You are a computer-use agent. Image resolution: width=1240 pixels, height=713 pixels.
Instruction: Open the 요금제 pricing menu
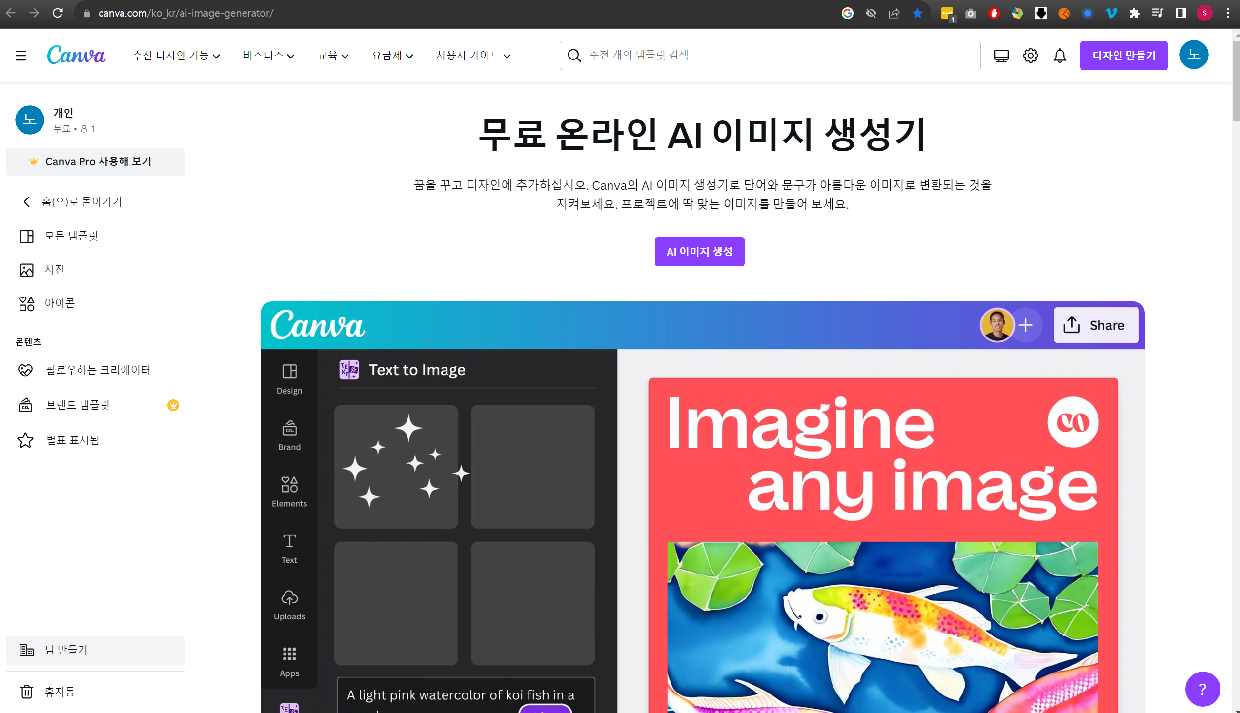click(392, 55)
